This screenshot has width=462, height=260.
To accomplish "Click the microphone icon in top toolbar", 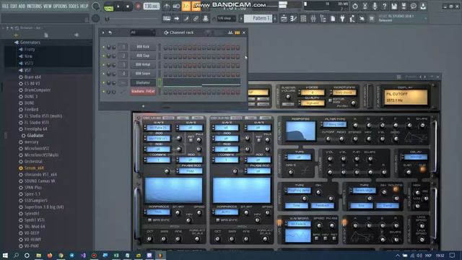I will [375, 6].
